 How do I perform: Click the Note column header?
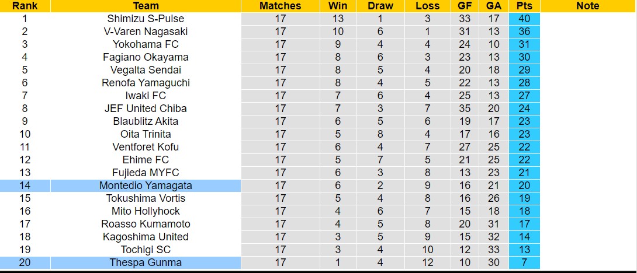pos(587,6)
